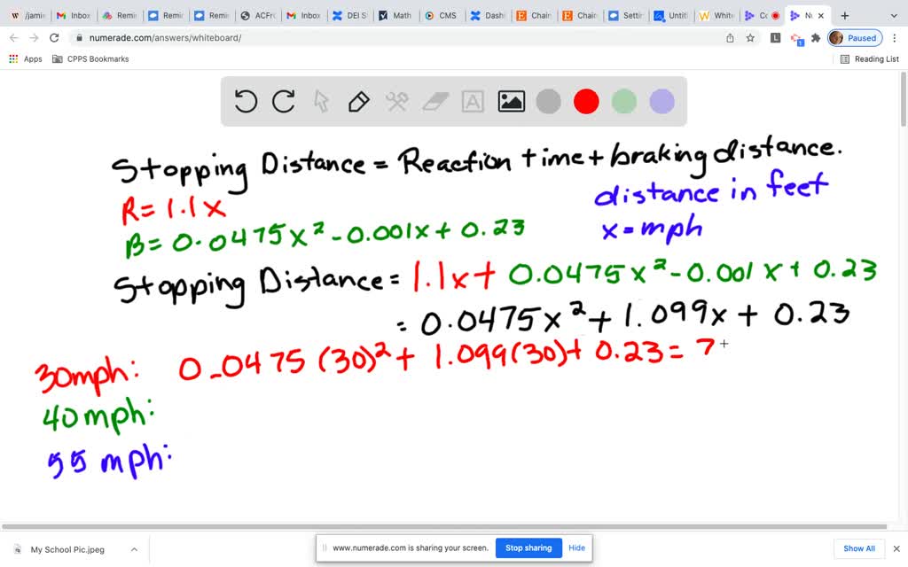
Task: Expand options for My School Pic.jpeg download
Action: click(134, 549)
